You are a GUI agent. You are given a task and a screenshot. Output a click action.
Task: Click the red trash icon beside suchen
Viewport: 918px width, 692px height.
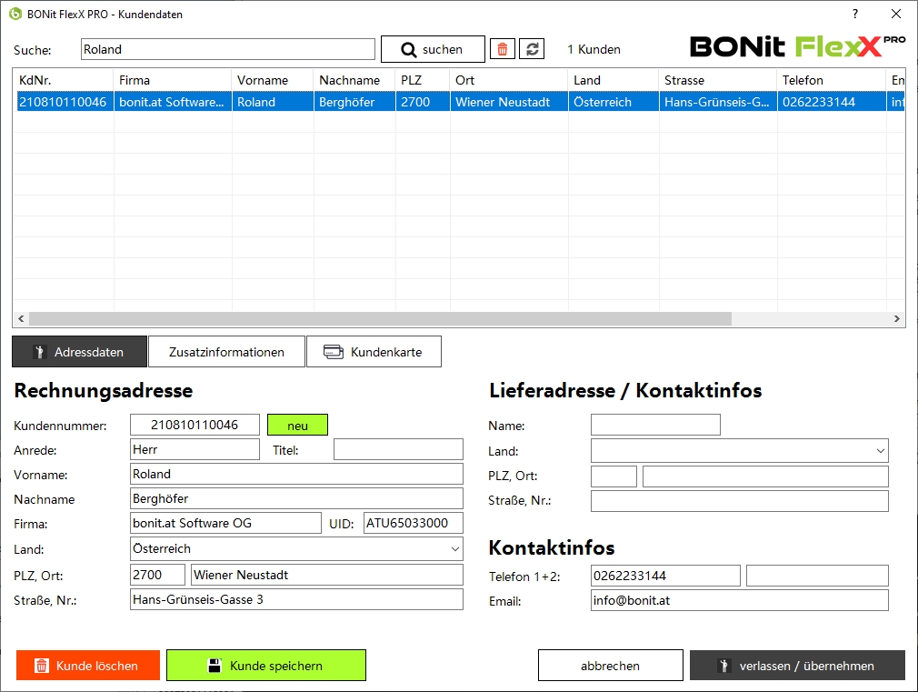[503, 49]
